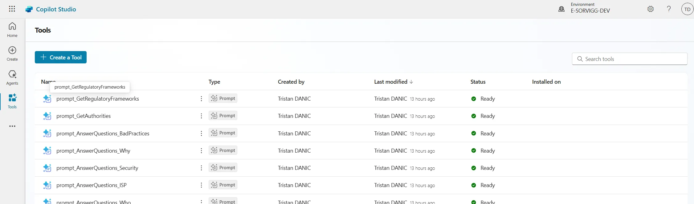694x204 pixels.
Task: Open more options for prompt_AnswerQuestions_BadPractices
Action: coord(201,133)
